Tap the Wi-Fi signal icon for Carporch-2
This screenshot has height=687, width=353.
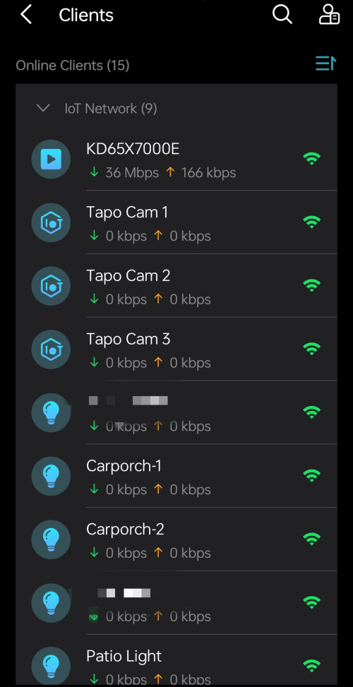pyautogui.click(x=311, y=539)
